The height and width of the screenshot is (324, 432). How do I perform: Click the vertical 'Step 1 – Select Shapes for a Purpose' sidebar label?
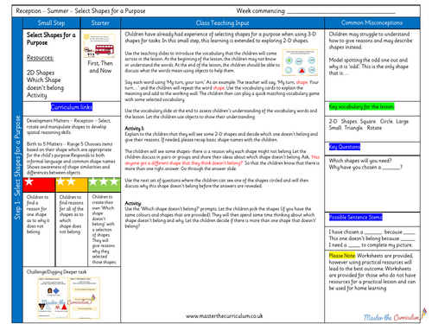pos(17,168)
